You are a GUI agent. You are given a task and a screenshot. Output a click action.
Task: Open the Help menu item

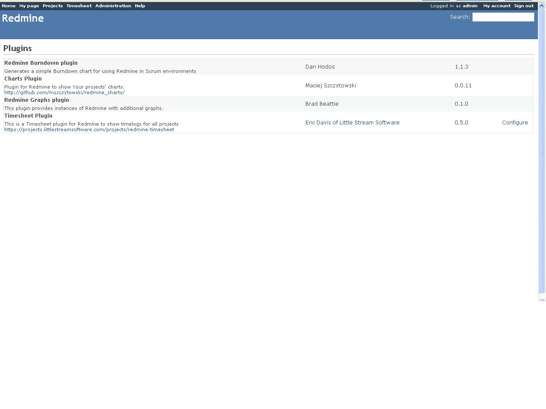click(140, 6)
